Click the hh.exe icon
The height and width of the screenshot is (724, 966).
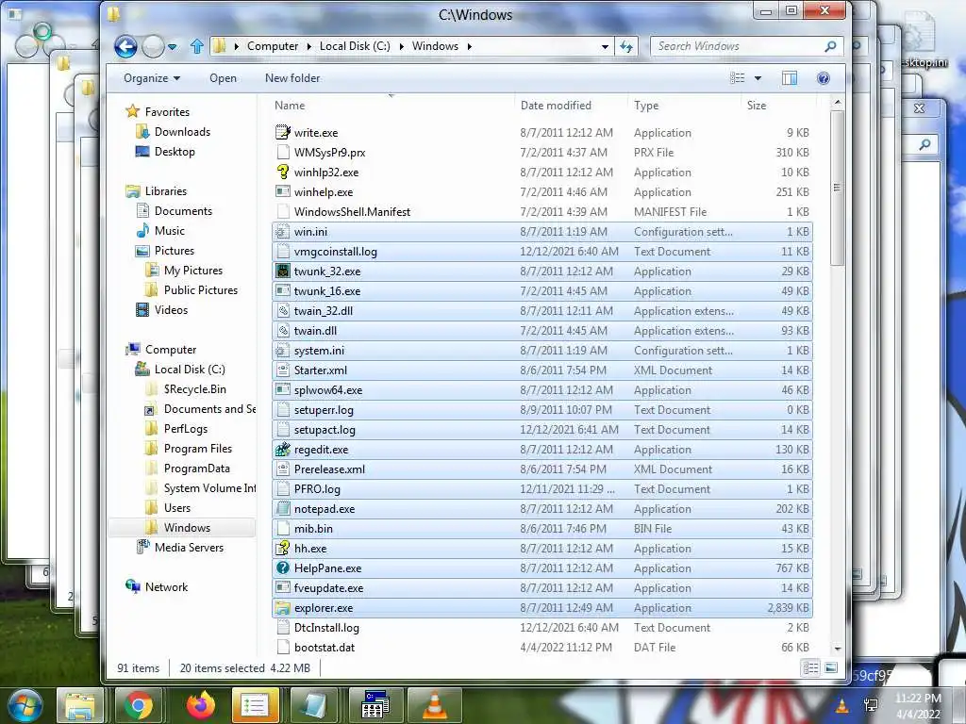(283, 548)
